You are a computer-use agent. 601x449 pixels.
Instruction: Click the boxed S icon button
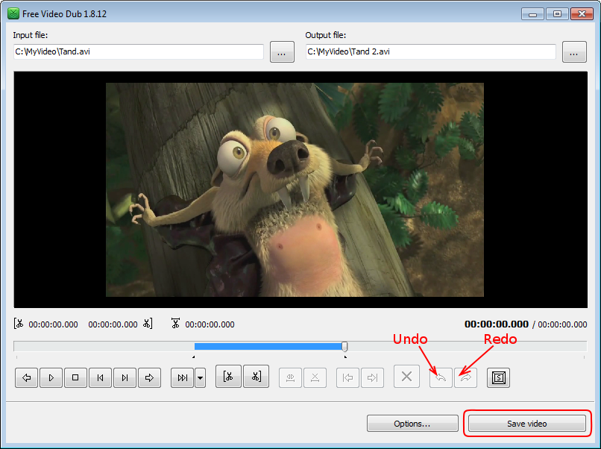pos(498,377)
